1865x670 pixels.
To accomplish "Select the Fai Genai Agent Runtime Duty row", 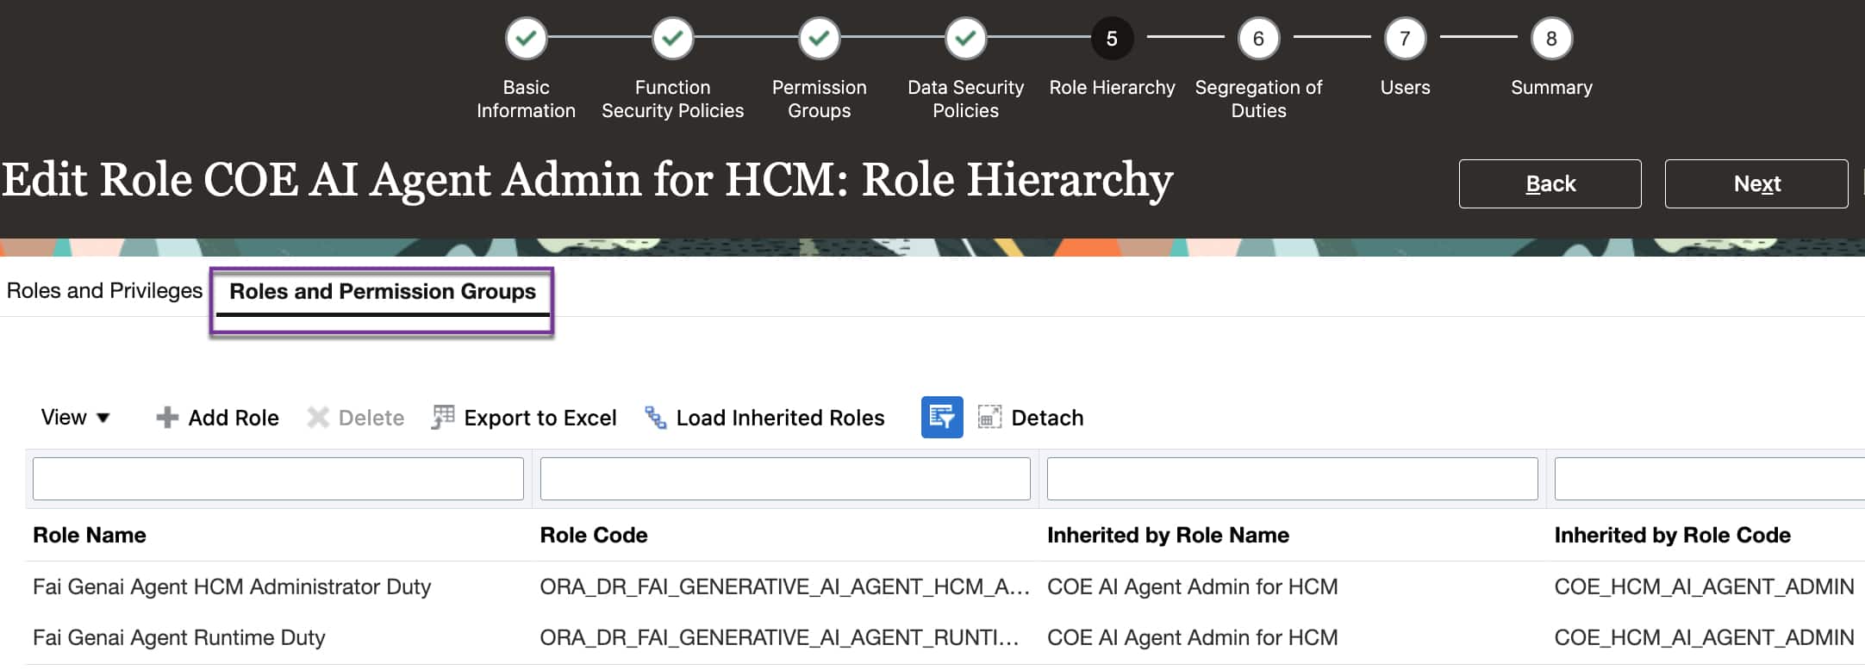I will pos(179,638).
